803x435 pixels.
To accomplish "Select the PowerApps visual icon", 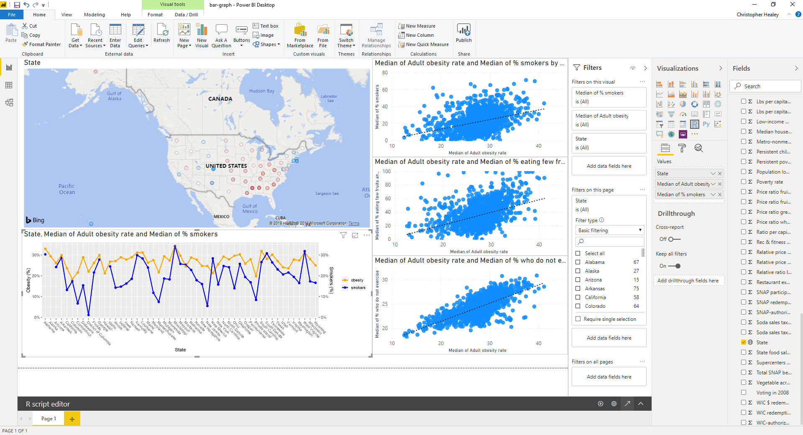I will click(683, 134).
